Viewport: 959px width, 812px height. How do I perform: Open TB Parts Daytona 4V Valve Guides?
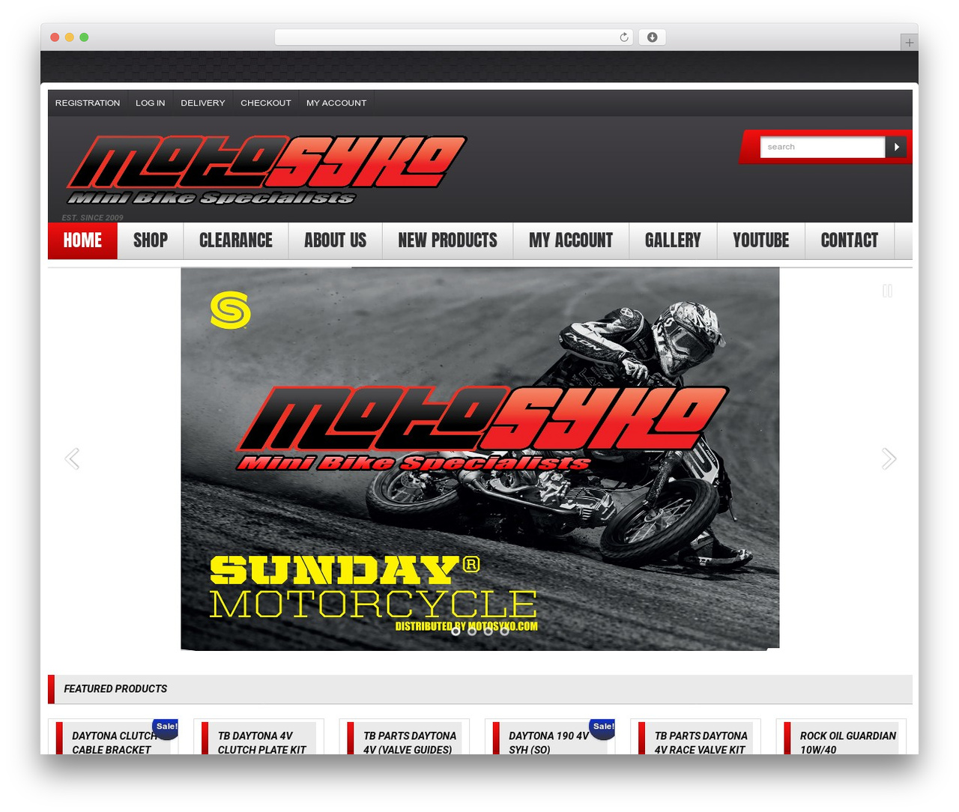point(410,742)
